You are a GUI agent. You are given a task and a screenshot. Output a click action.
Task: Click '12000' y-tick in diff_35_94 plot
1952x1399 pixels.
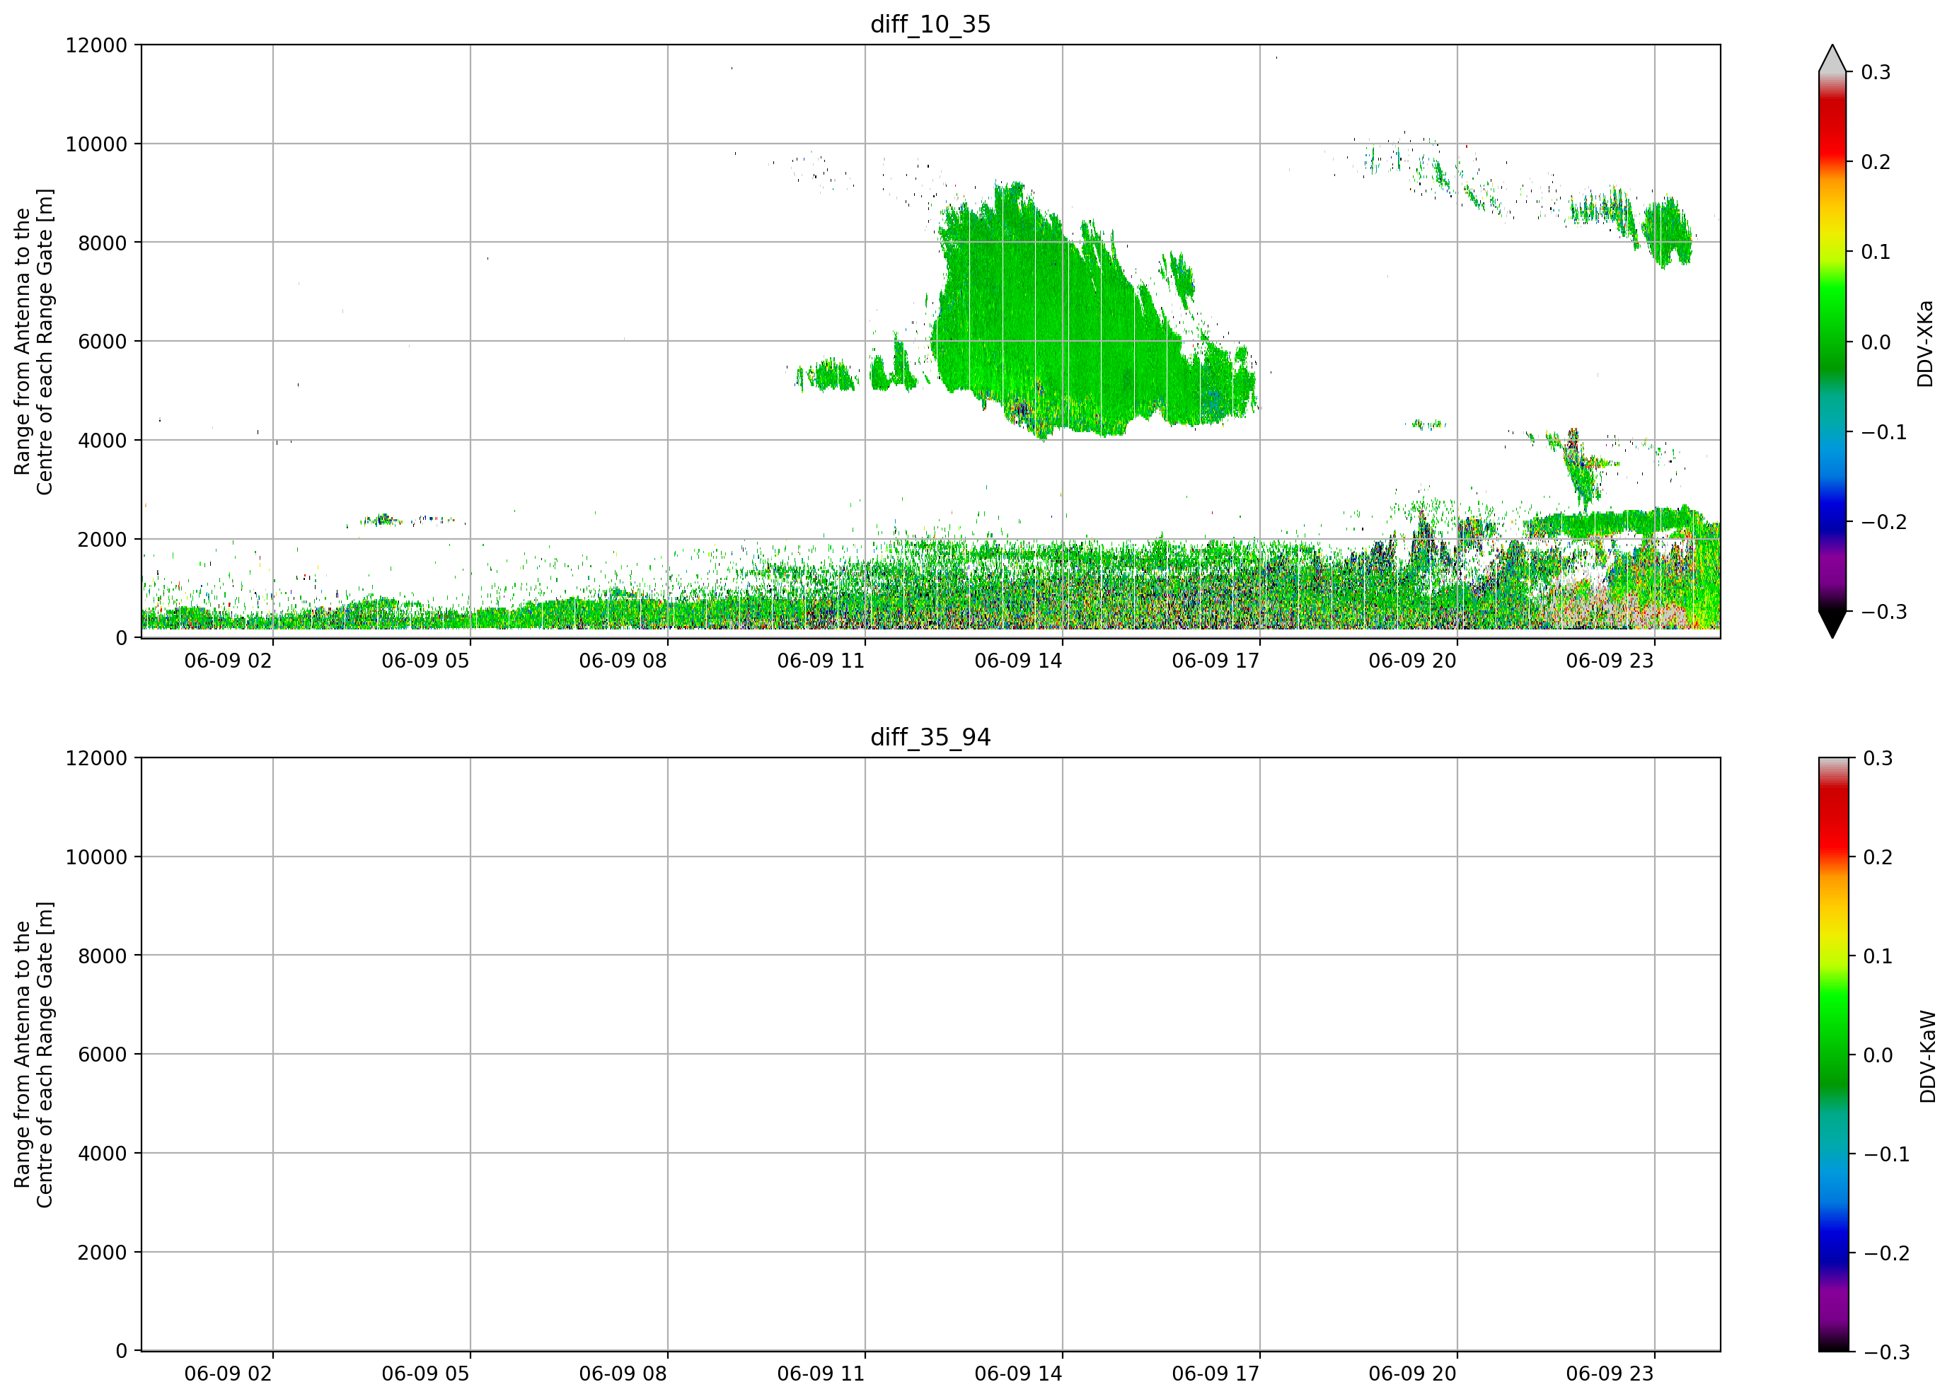point(96,758)
